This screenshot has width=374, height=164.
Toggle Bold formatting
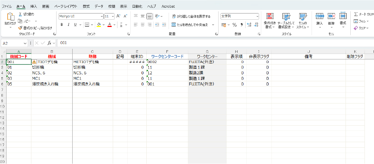tap(62, 25)
